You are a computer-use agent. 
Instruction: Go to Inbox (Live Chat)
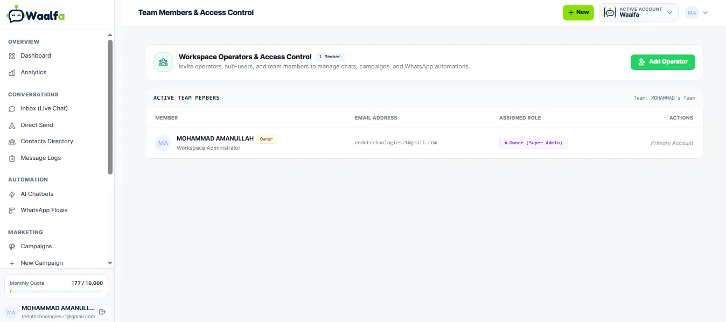click(x=44, y=109)
